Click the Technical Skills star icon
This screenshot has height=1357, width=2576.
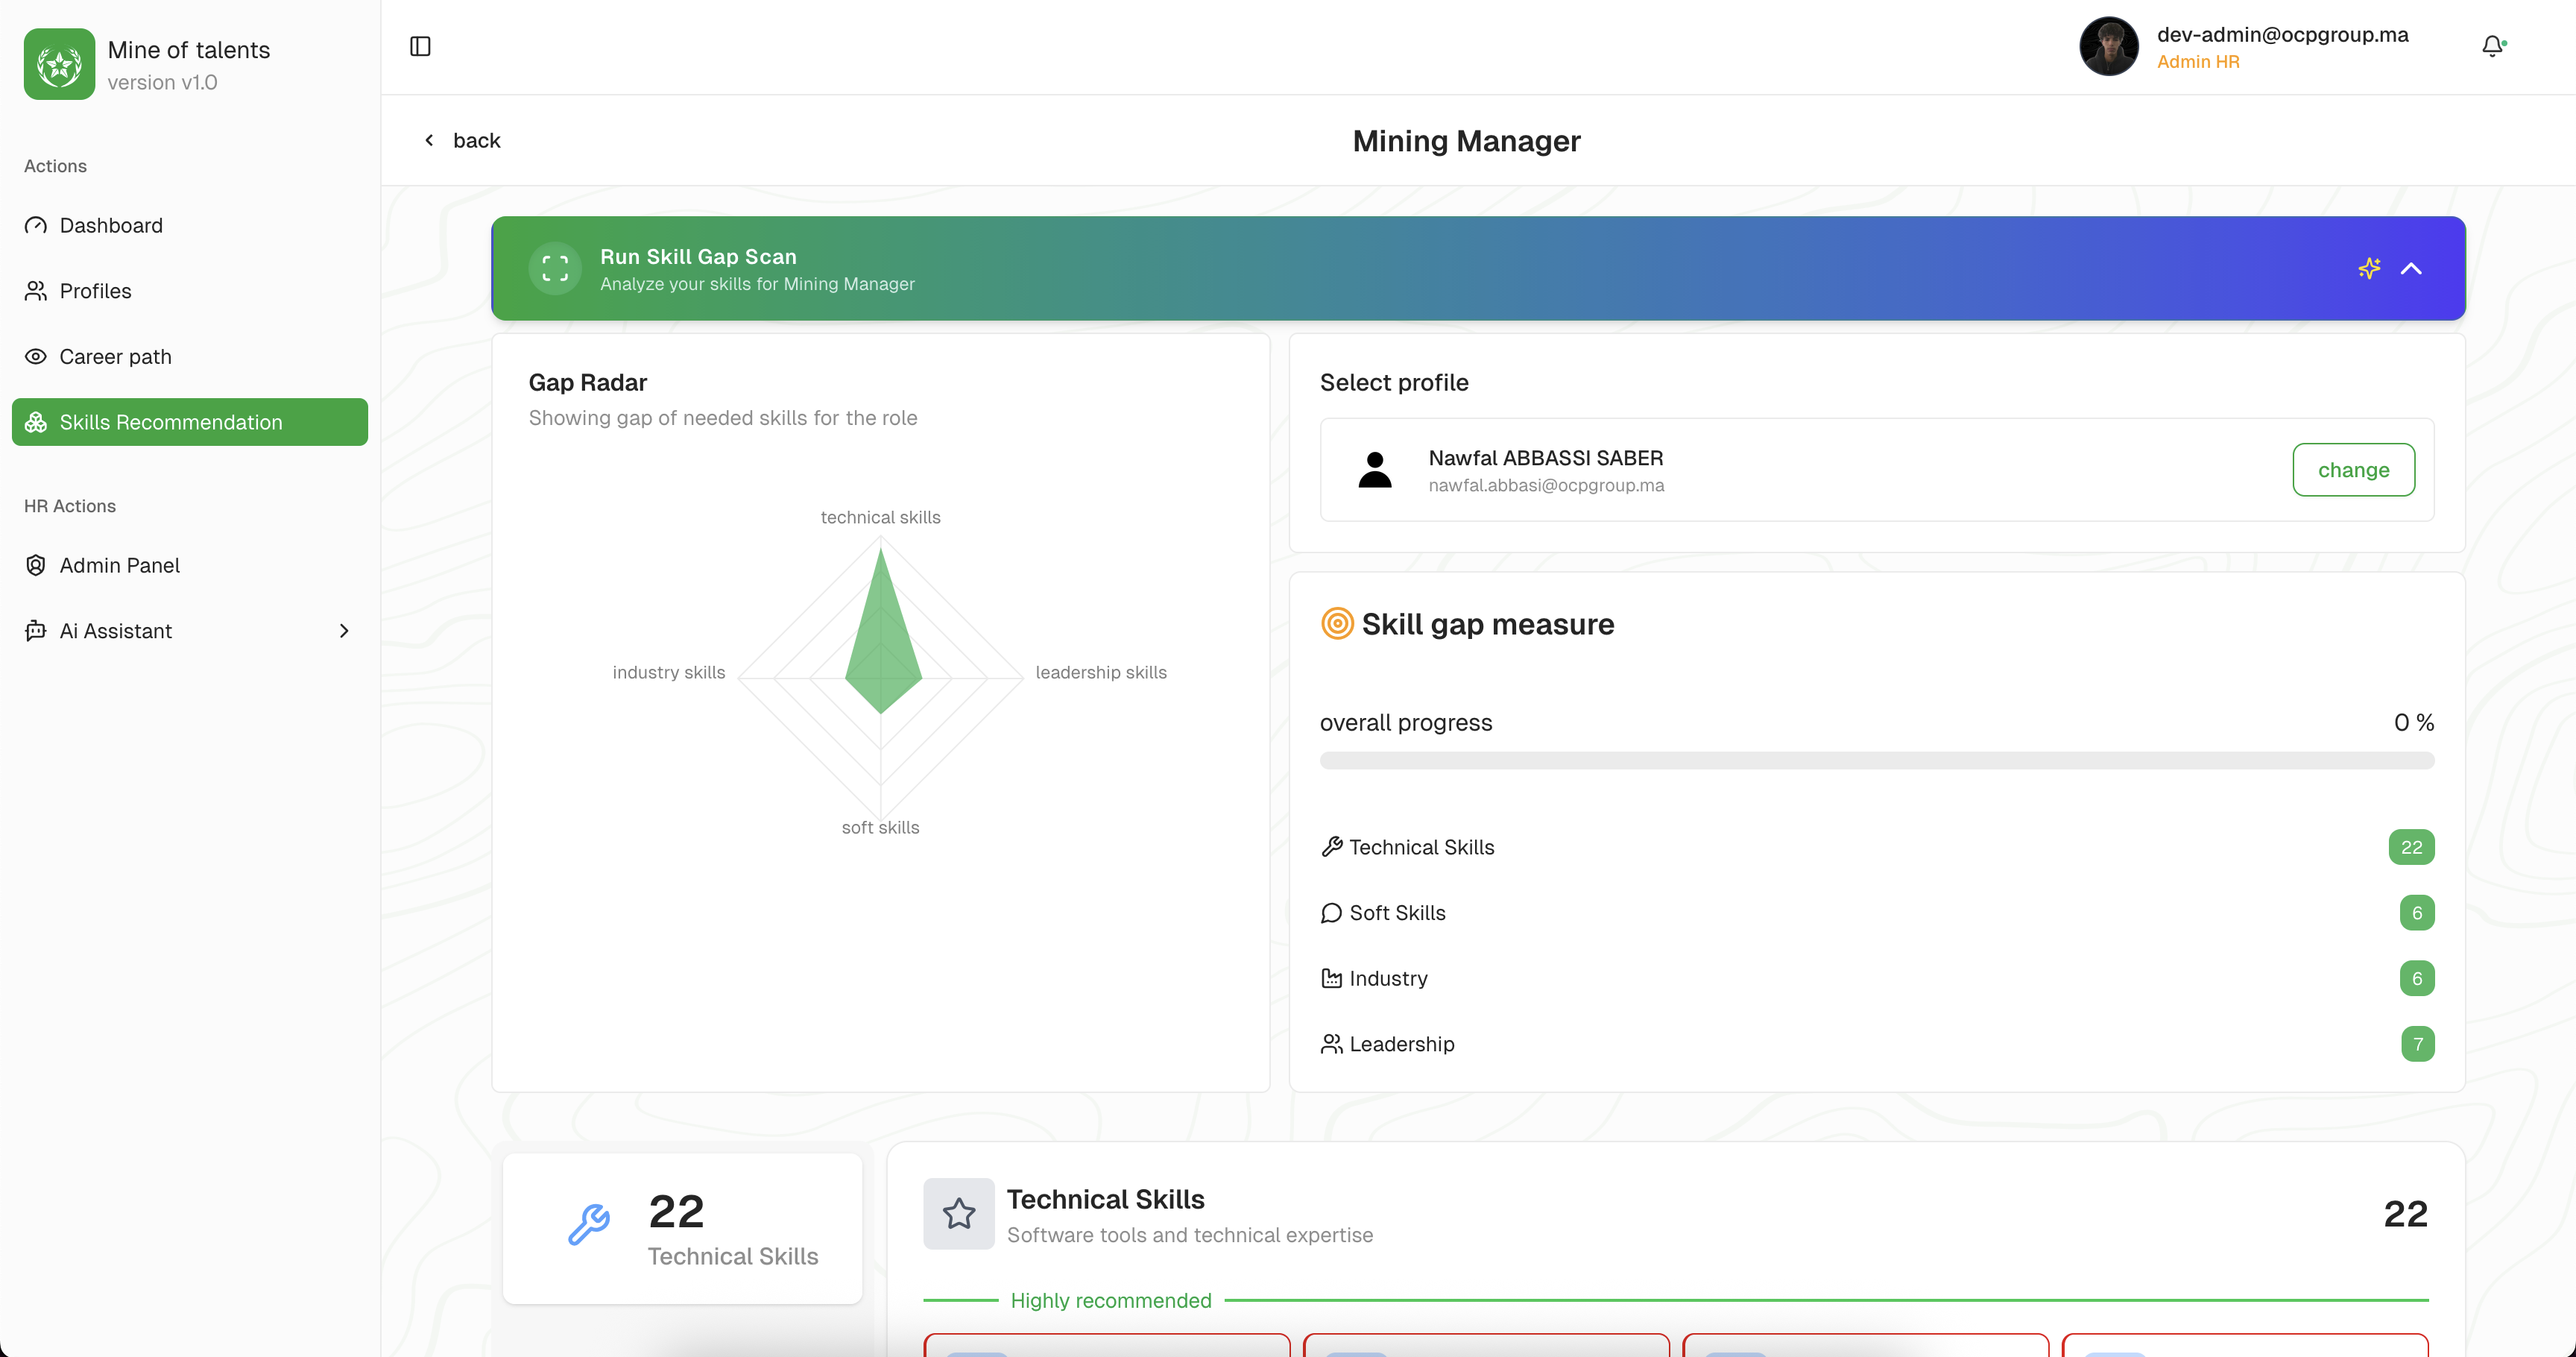pyautogui.click(x=958, y=1213)
